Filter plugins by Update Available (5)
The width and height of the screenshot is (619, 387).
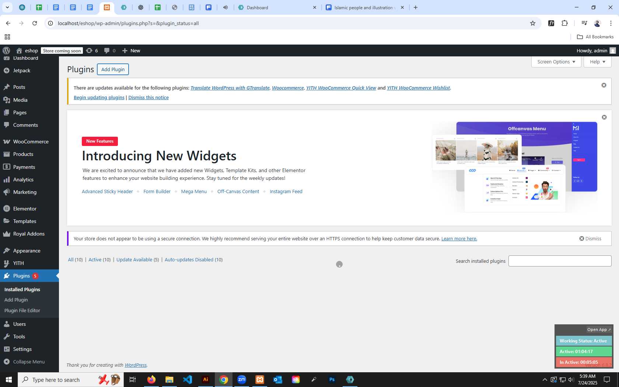click(x=137, y=259)
